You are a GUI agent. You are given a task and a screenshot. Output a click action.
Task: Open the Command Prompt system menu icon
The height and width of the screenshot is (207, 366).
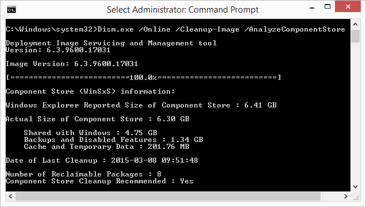[x=11, y=10]
